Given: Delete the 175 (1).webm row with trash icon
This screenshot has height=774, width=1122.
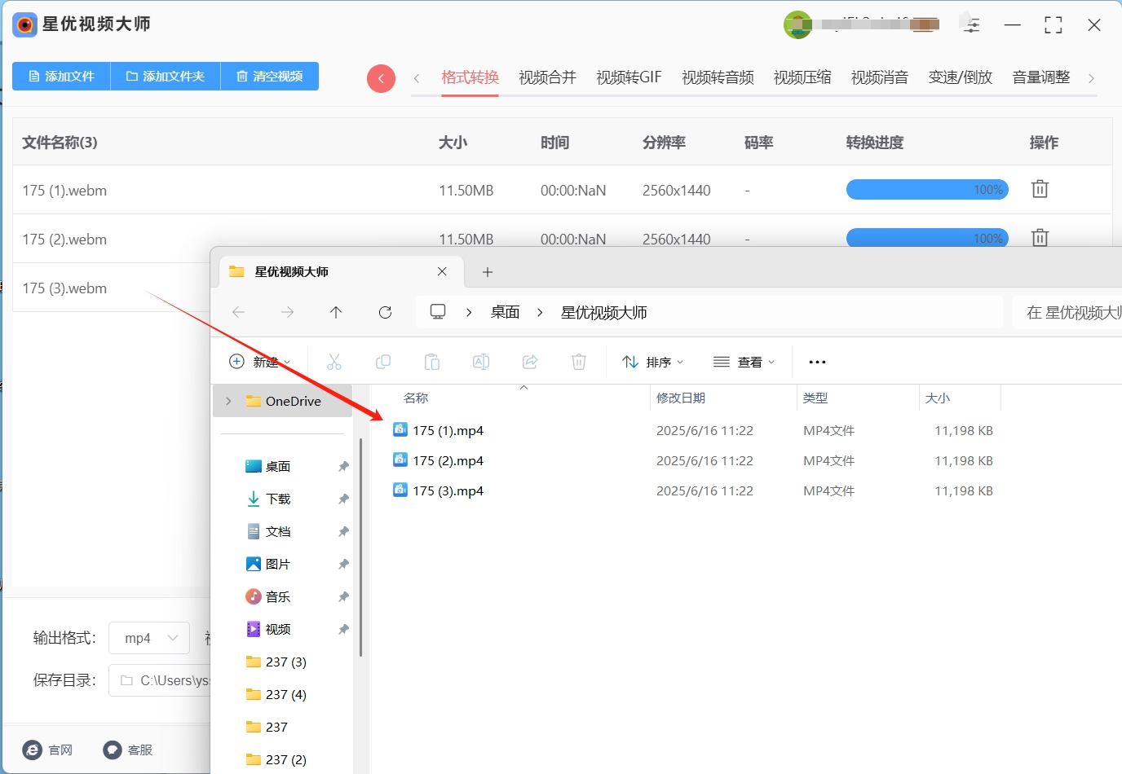Looking at the screenshot, I should point(1040,189).
